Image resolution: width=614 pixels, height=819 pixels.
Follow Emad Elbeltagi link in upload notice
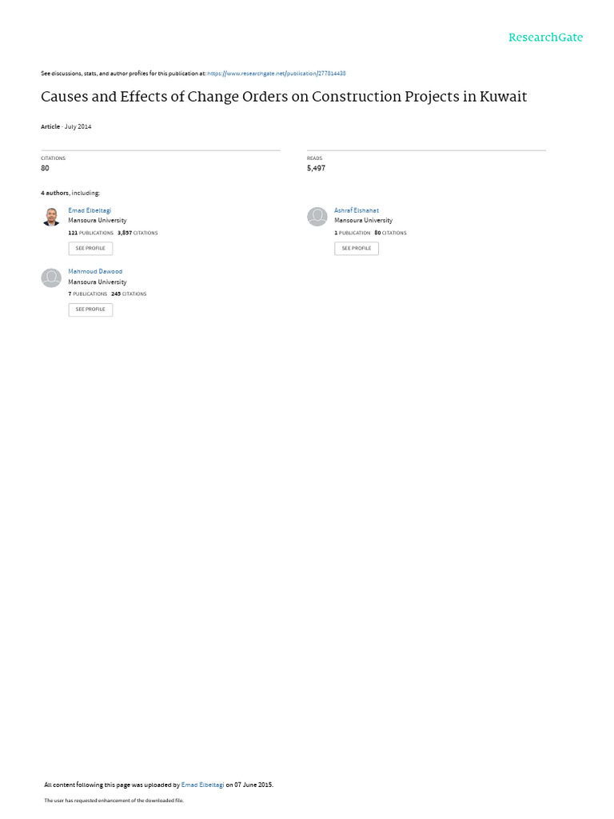(202, 785)
